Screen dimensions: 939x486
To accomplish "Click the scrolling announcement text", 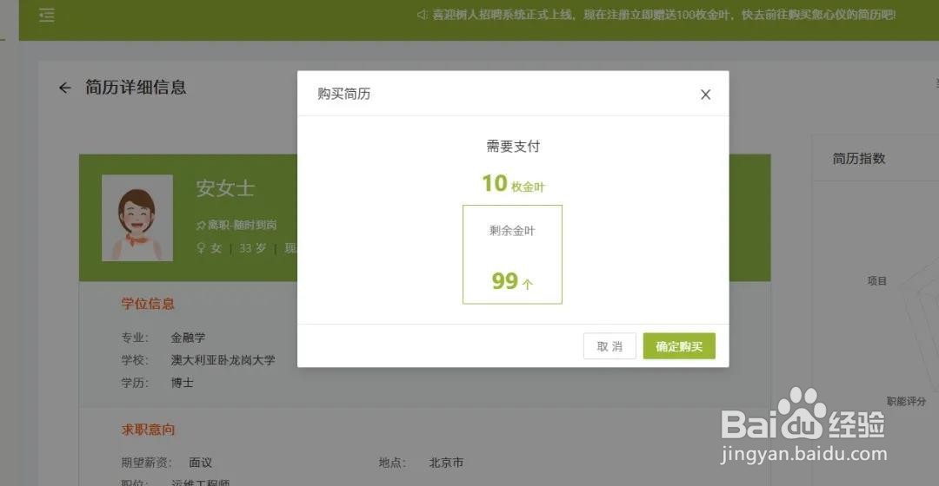I will click(x=664, y=15).
